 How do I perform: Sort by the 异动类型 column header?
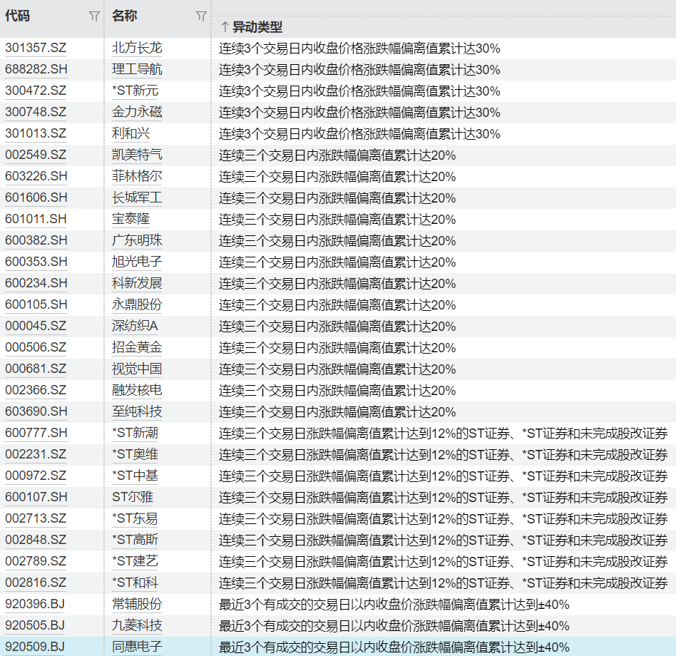click(257, 27)
